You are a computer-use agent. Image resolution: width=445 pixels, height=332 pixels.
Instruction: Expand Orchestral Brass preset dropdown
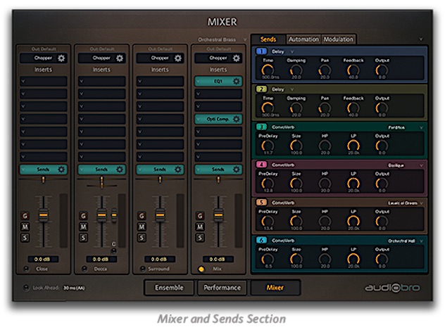point(245,39)
